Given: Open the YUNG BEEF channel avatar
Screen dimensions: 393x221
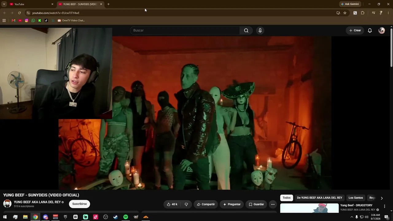Looking at the screenshot, I should coord(7,204).
